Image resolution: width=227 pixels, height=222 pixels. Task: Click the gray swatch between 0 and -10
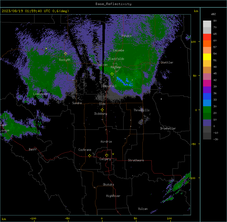tap(207, 129)
